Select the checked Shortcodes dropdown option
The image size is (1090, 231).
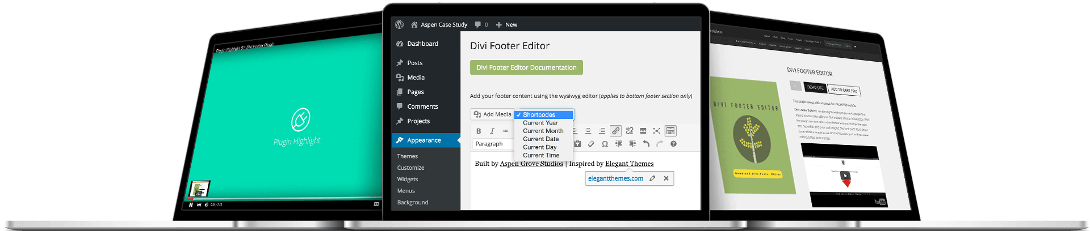coord(543,114)
